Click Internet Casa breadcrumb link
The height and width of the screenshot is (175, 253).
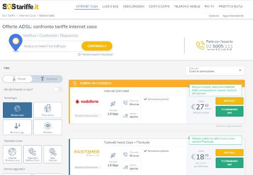coord(27,16)
